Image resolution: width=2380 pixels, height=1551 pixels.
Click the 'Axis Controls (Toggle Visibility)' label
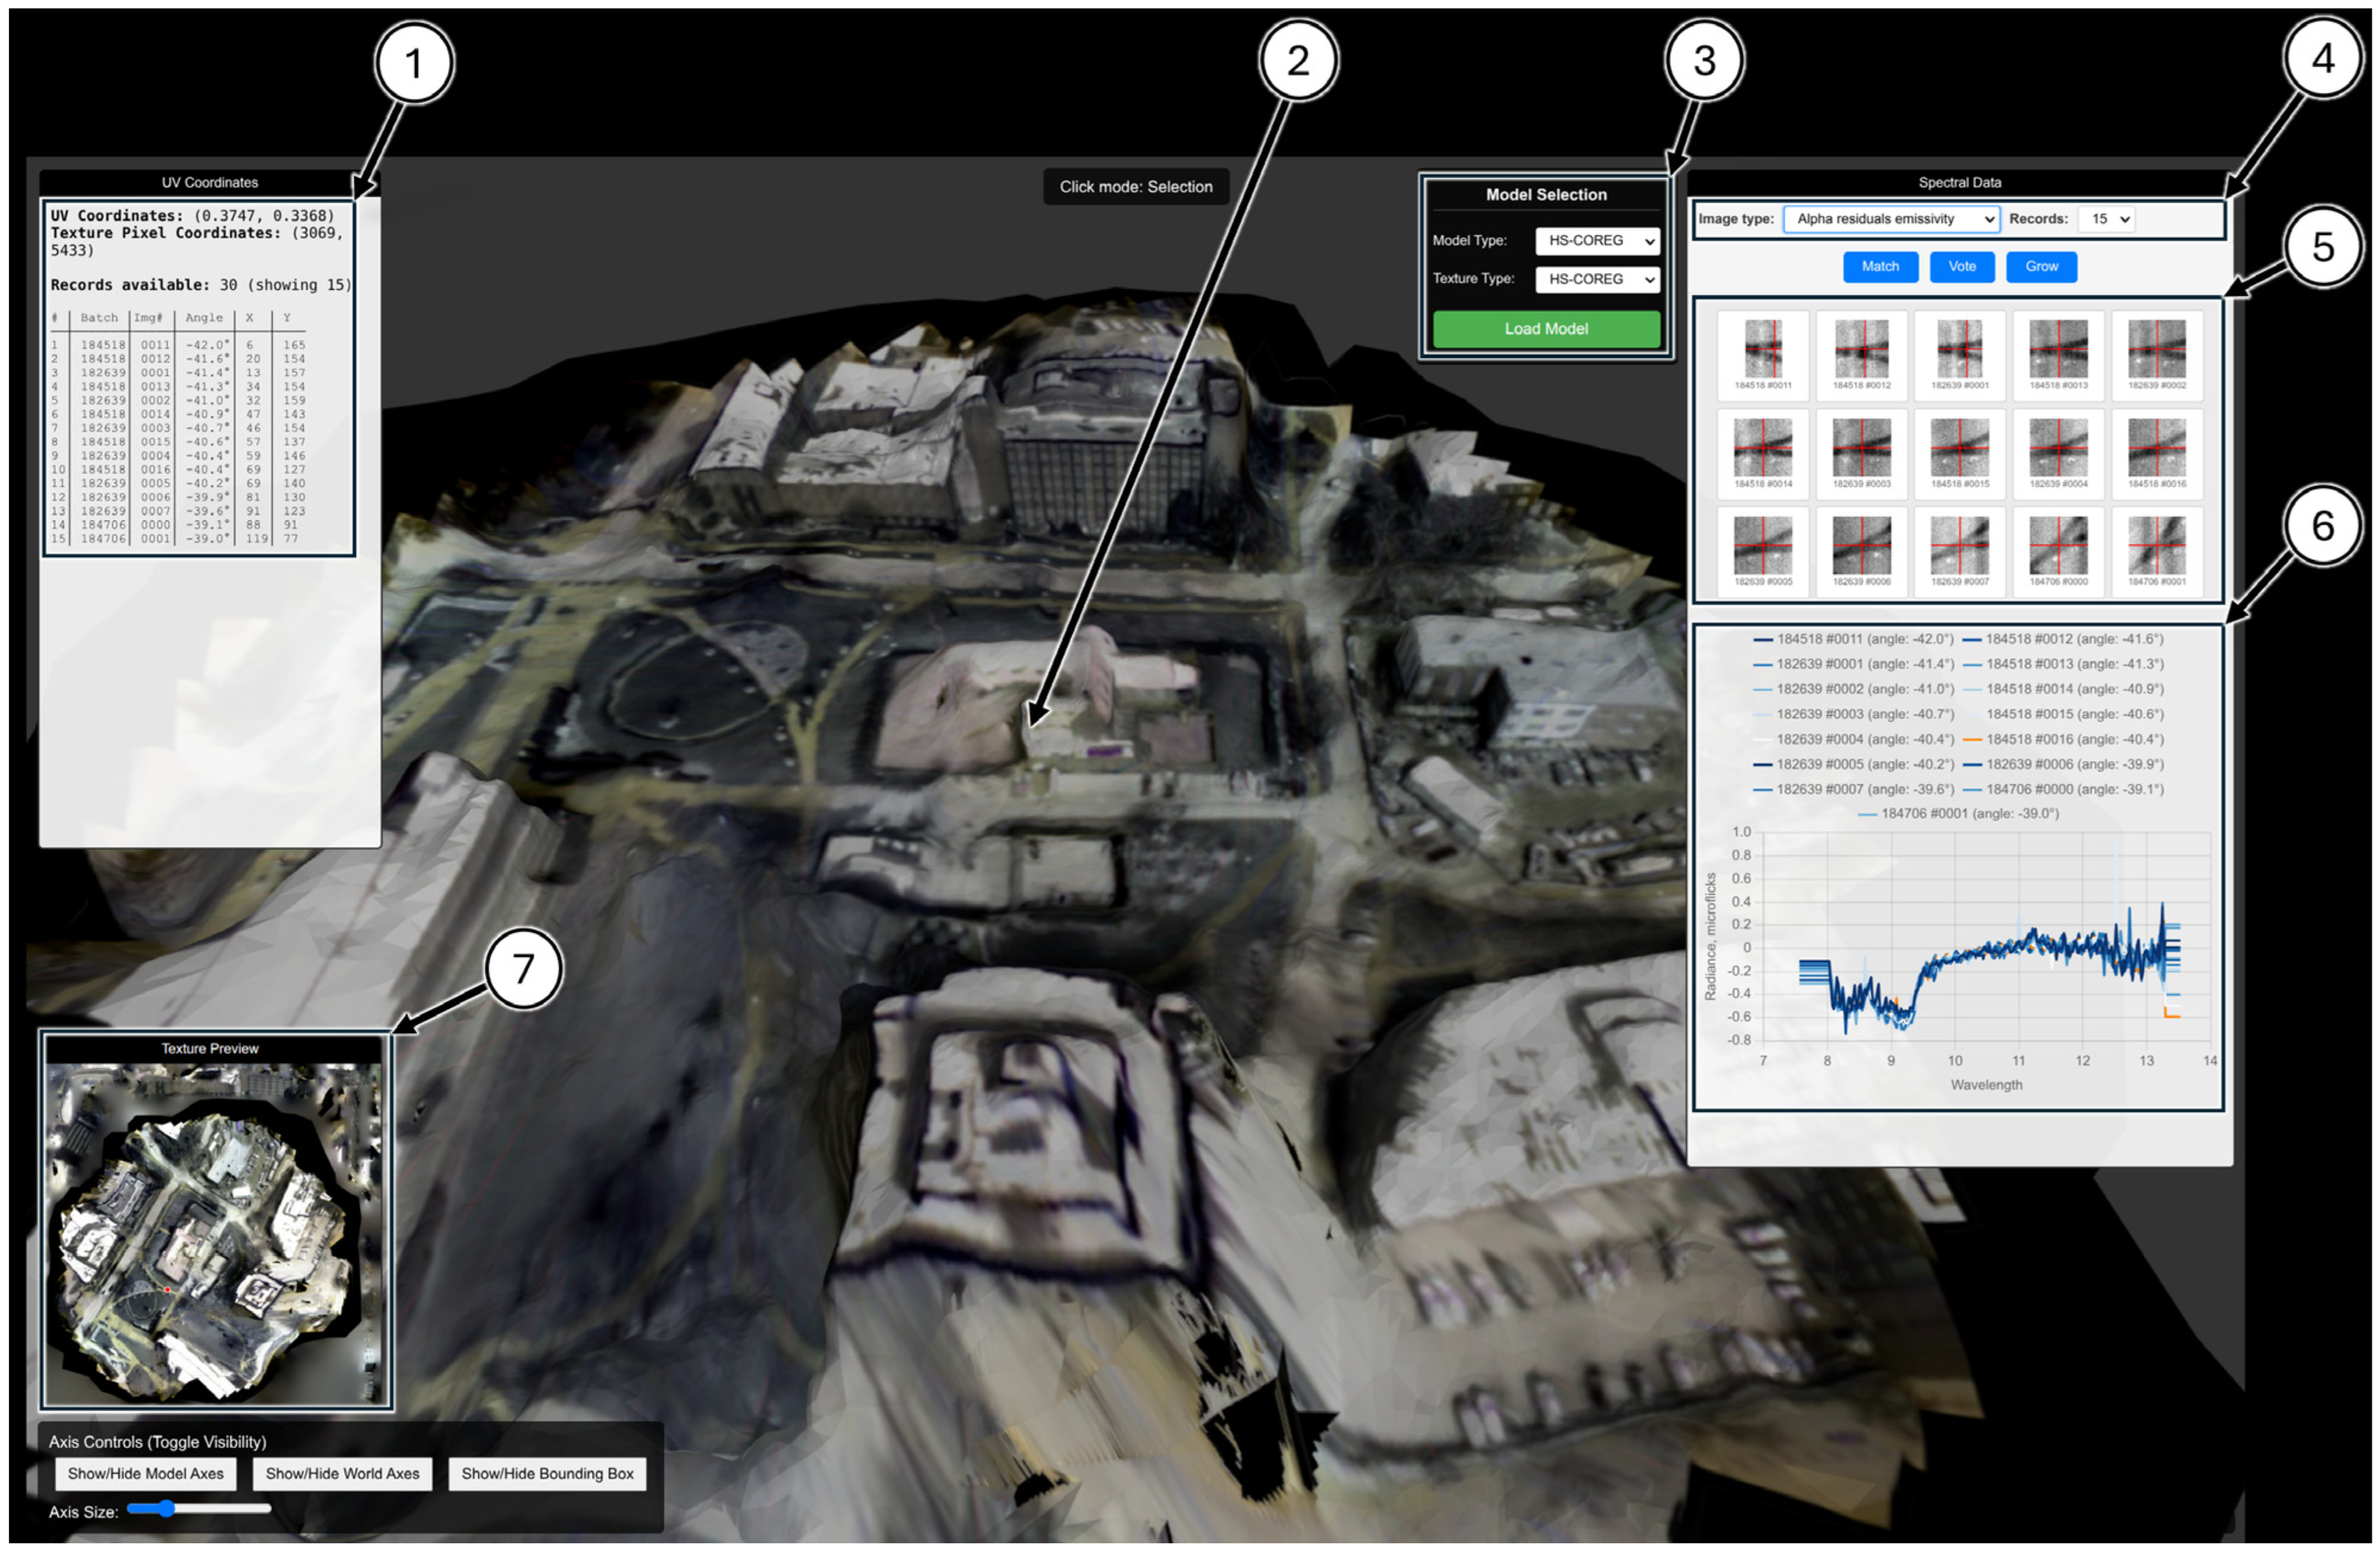click(x=157, y=1441)
